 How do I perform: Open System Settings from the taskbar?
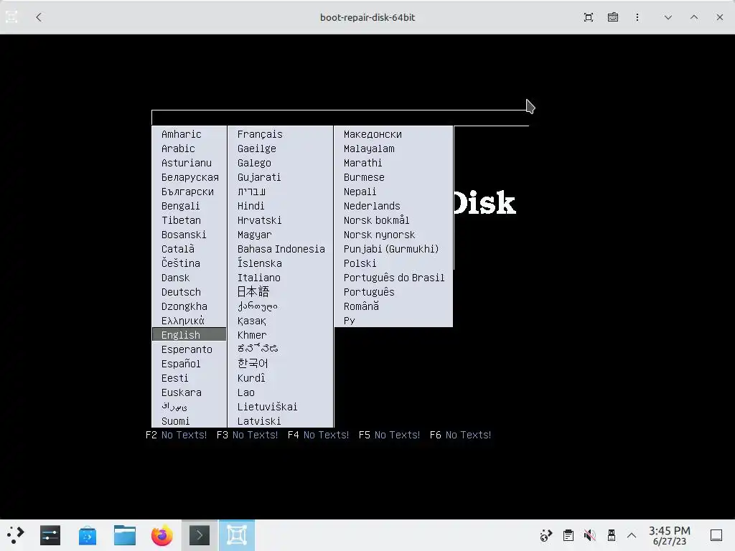pyautogui.click(x=50, y=535)
